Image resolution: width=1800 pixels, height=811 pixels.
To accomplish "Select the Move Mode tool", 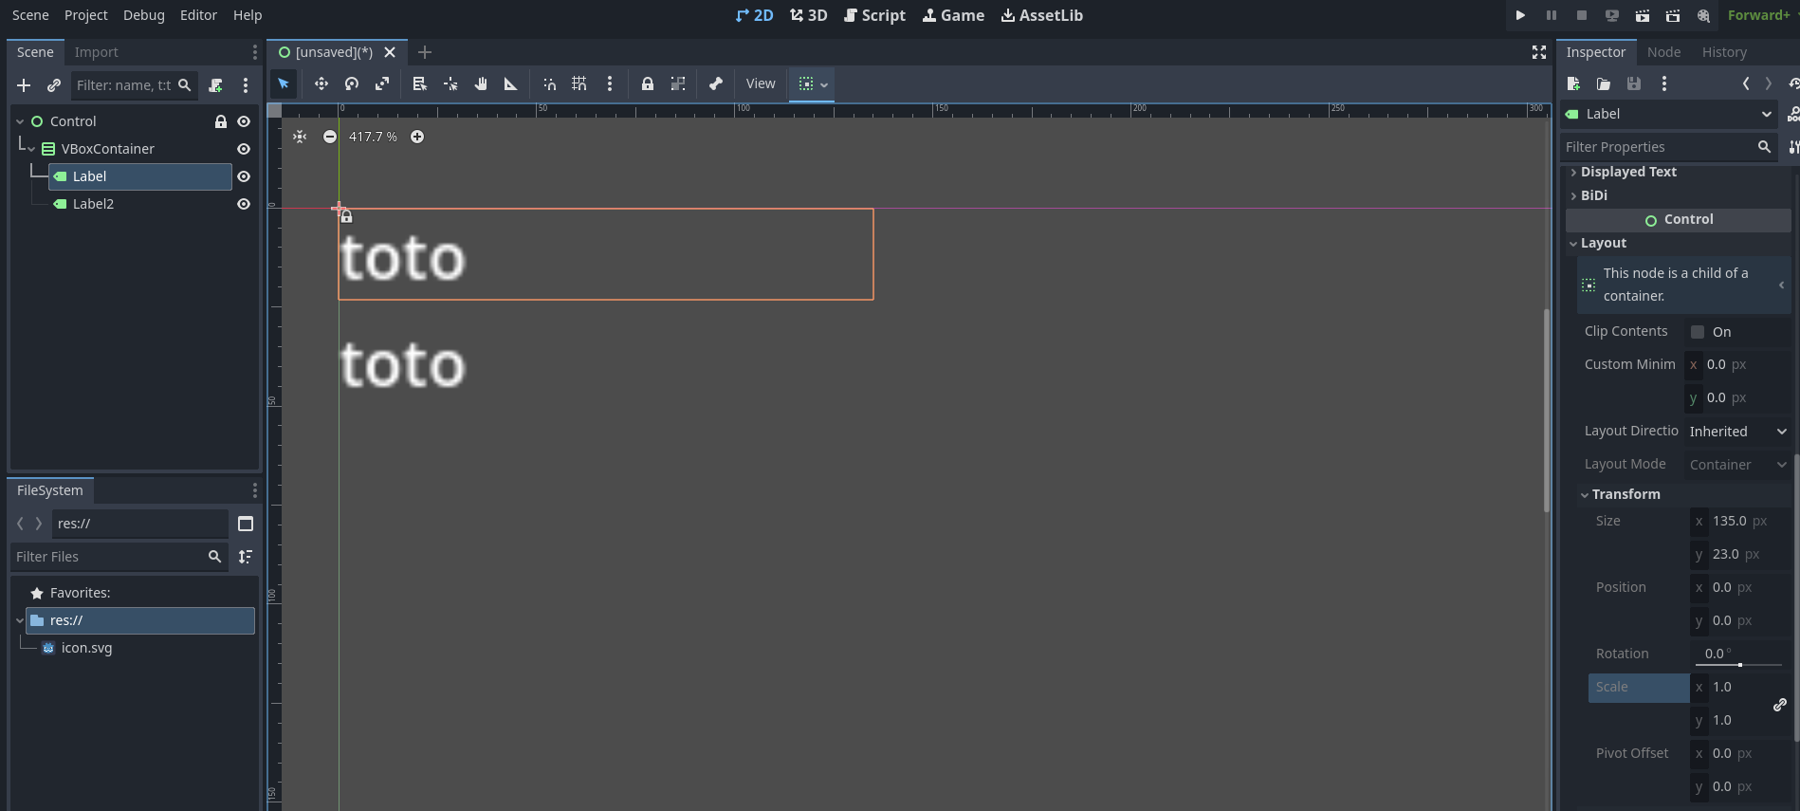I will [321, 84].
